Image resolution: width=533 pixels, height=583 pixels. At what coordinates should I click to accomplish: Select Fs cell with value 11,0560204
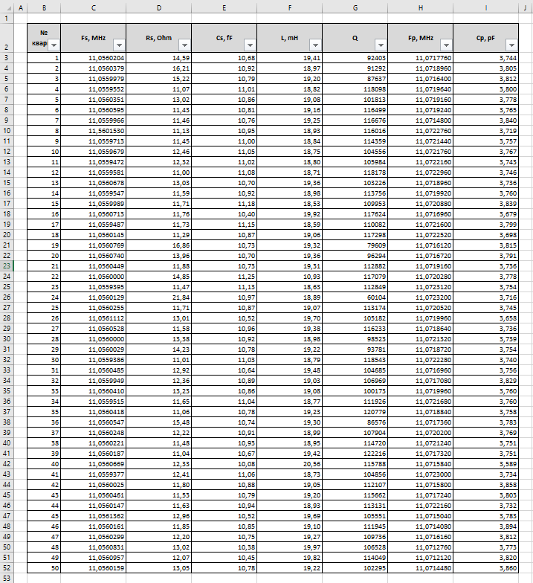[x=94, y=58]
